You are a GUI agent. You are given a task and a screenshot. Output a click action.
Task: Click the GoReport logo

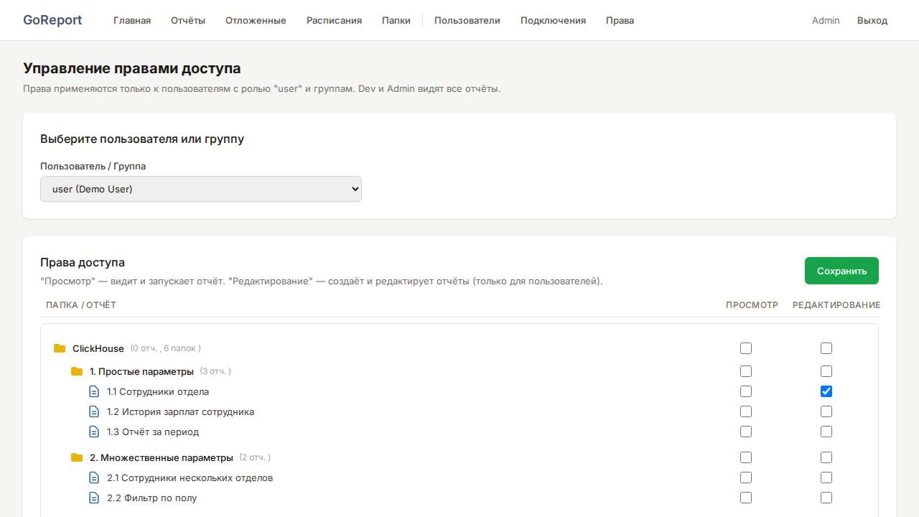[x=52, y=20]
